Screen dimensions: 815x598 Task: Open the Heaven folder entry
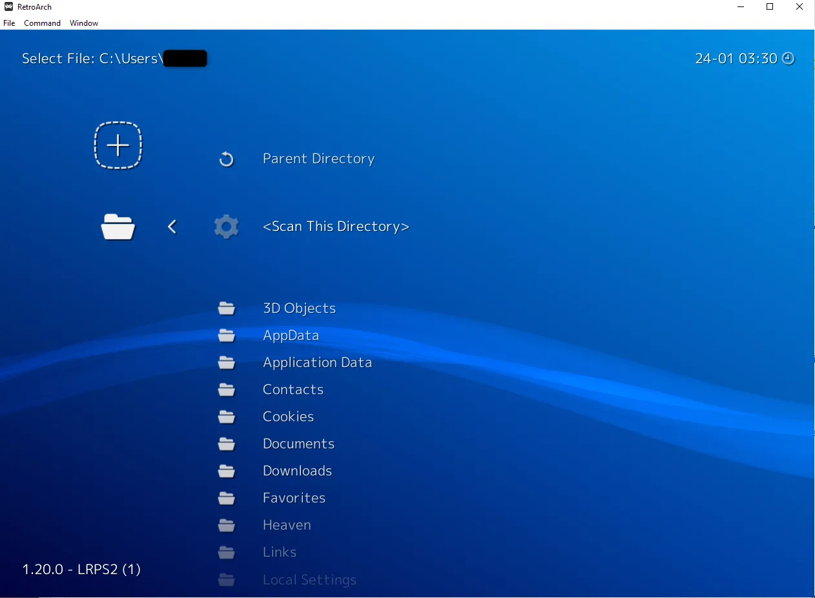click(287, 525)
